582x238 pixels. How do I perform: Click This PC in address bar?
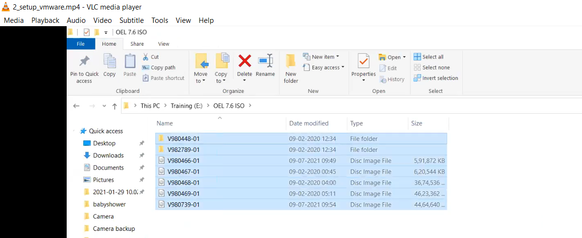[150, 106]
